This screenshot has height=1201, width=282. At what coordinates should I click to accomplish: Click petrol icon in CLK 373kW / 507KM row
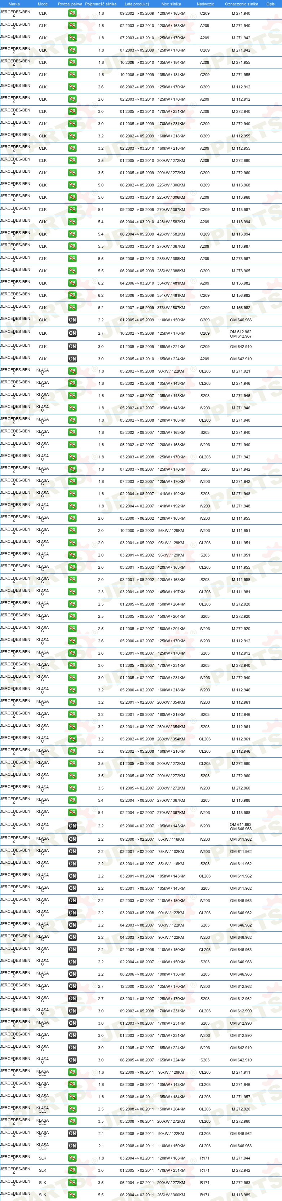[72, 308]
